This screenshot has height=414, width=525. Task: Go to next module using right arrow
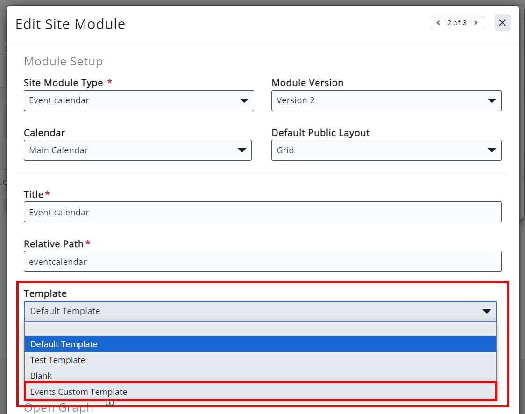[475, 23]
